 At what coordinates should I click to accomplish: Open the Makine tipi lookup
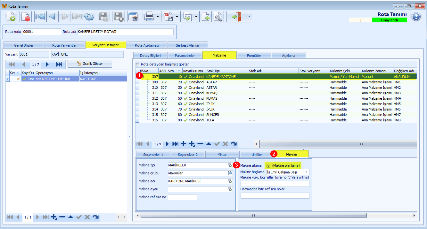[x=230, y=165]
